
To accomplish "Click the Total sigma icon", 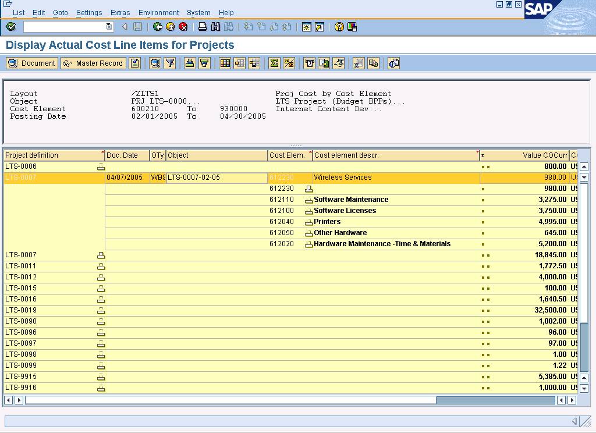I will [x=274, y=63].
